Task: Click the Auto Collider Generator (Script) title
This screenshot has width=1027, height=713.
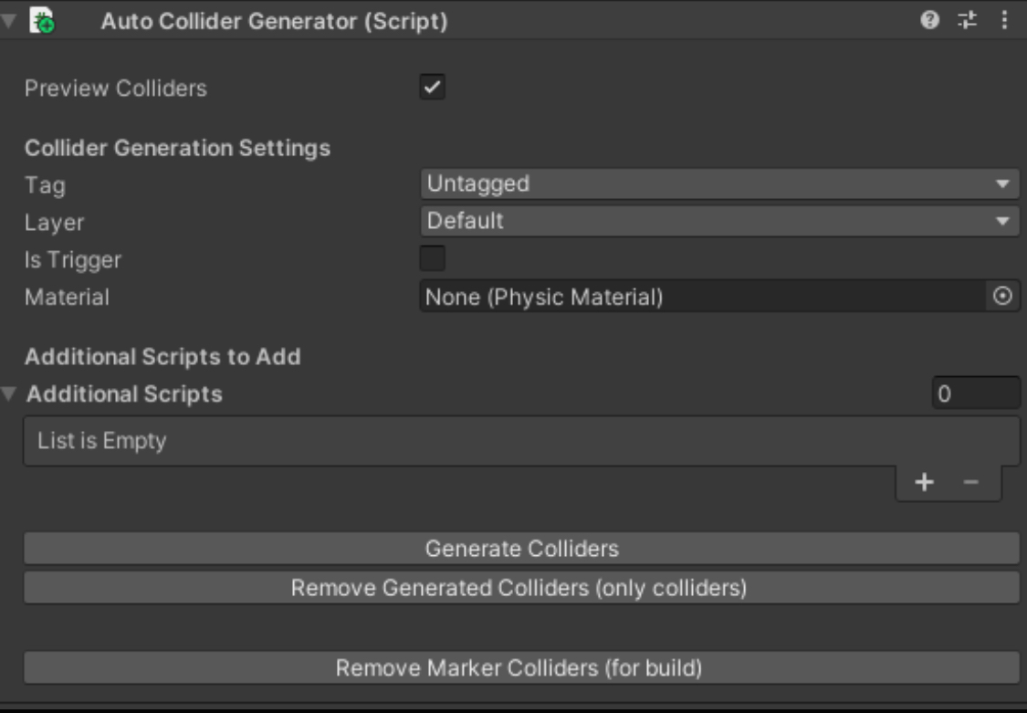Action: click(x=274, y=21)
